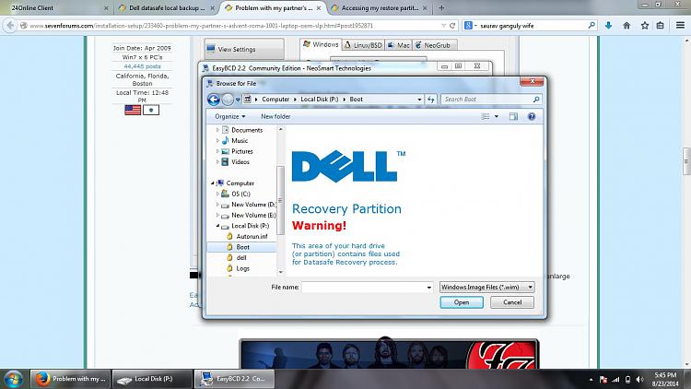
Task: Click the Firefox search magnifier icon
Action: [591, 26]
